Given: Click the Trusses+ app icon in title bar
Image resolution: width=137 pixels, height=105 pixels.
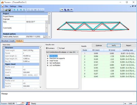Looking at the screenshot, I should coord(2,2).
